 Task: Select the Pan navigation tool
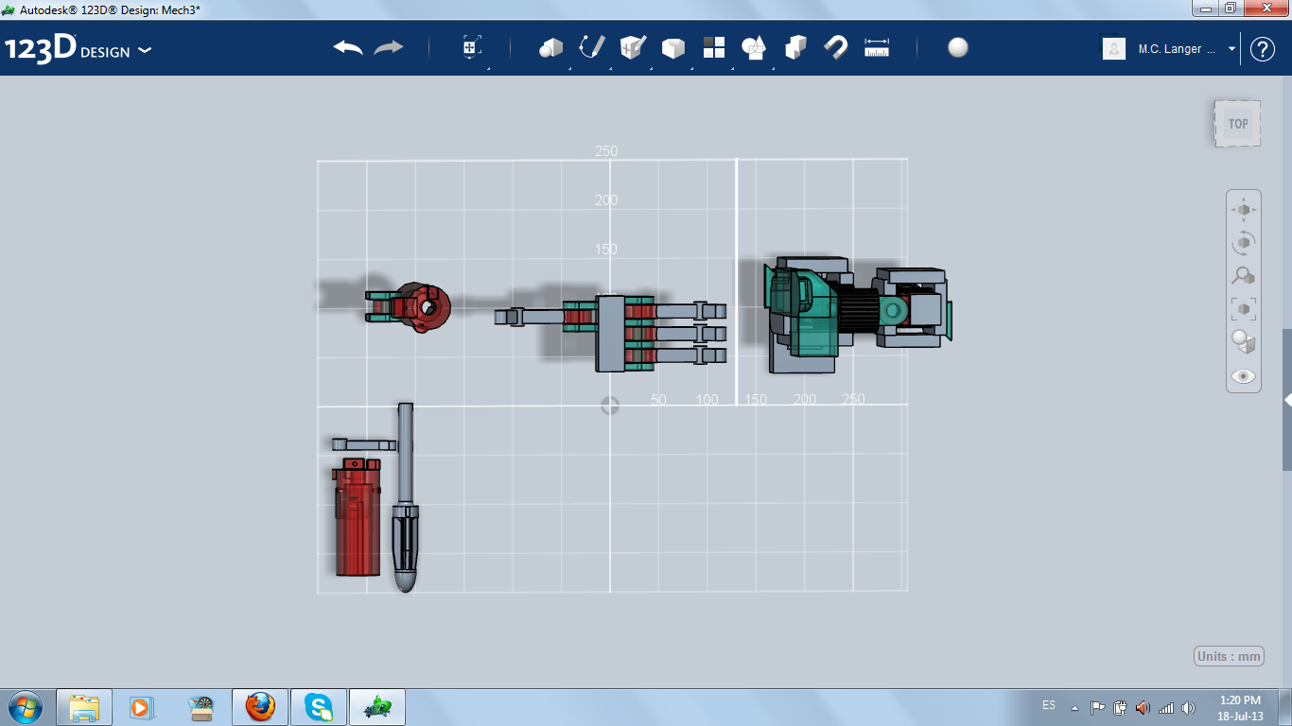point(1244,210)
